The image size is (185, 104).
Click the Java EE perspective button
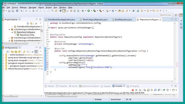(181, 15)
